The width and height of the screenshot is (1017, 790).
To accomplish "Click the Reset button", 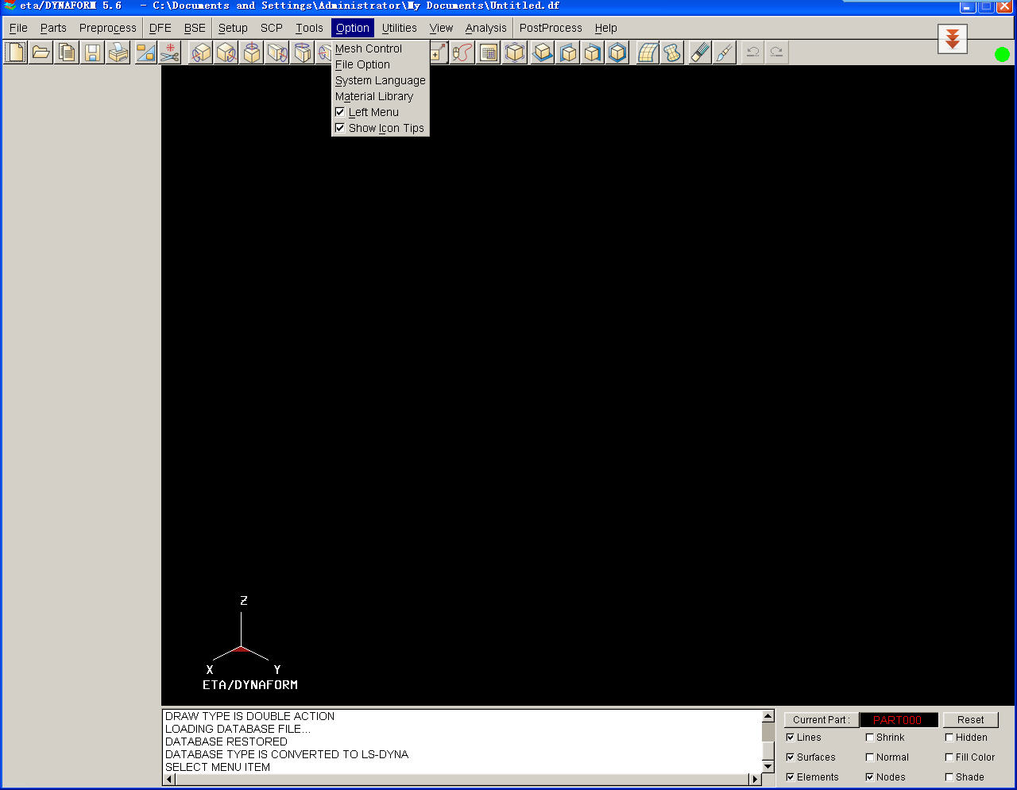I will click(970, 720).
